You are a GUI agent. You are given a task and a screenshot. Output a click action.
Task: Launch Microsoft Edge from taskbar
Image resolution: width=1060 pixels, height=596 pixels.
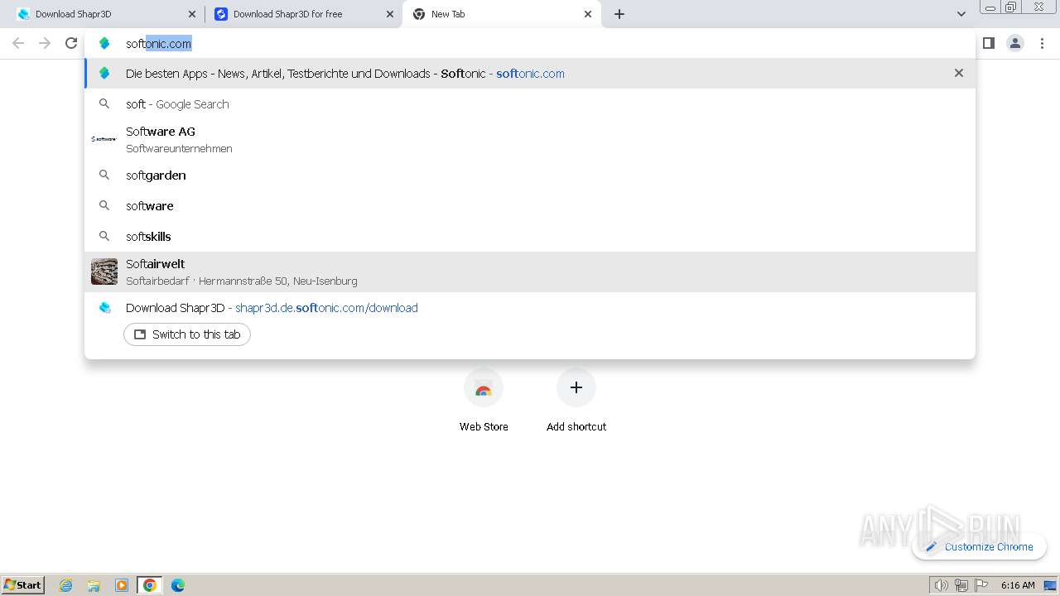point(178,585)
